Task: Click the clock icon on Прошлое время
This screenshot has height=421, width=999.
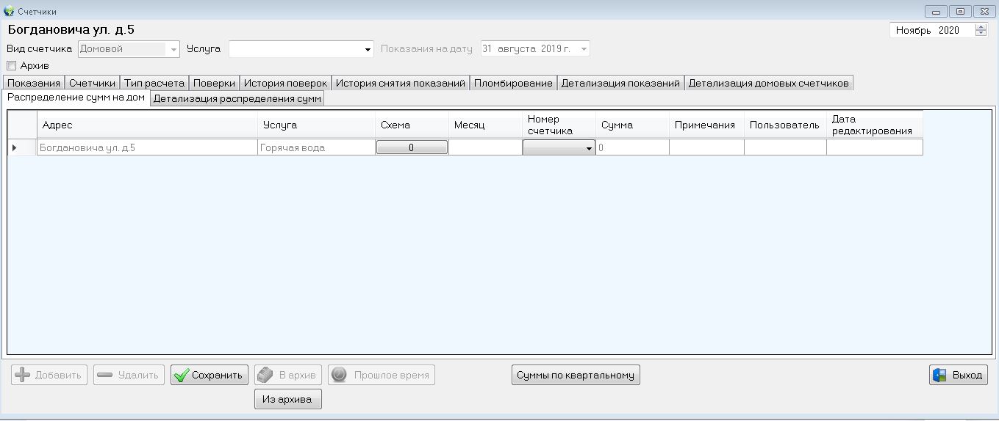Action: click(x=339, y=375)
